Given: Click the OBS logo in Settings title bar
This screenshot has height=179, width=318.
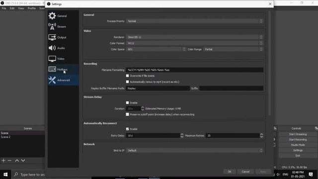Looking at the screenshot, I should pyautogui.click(x=49, y=4).
